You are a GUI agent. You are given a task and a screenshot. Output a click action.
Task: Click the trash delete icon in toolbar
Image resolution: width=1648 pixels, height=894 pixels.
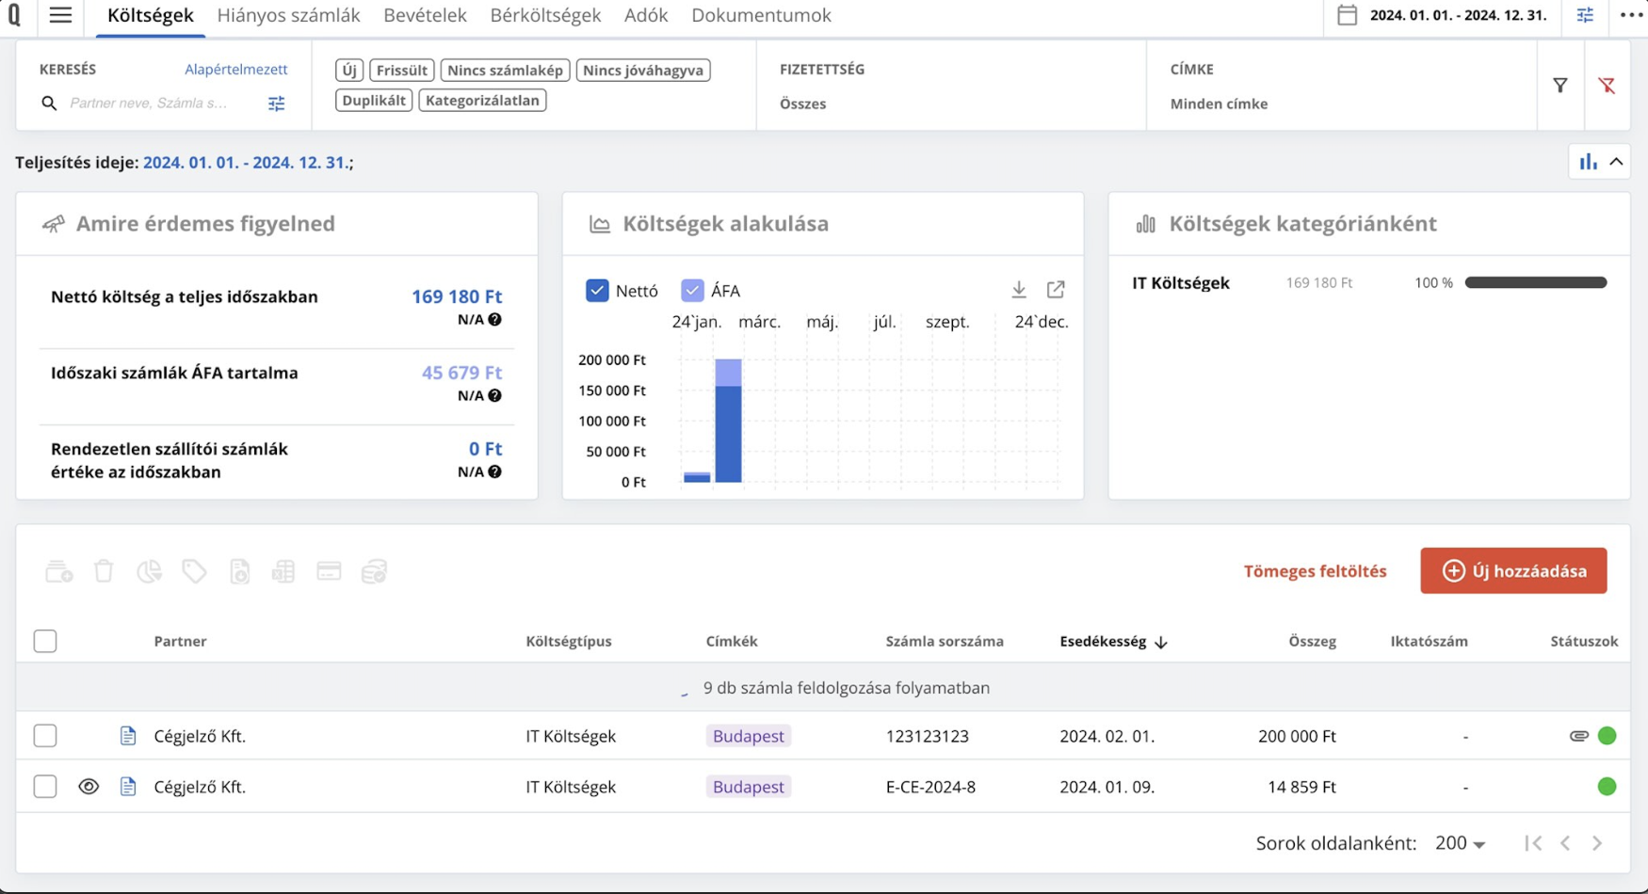click(104, 571)
